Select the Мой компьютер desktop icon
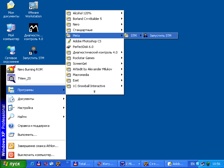Screen dimensions: 224x168 coord(11,32)
